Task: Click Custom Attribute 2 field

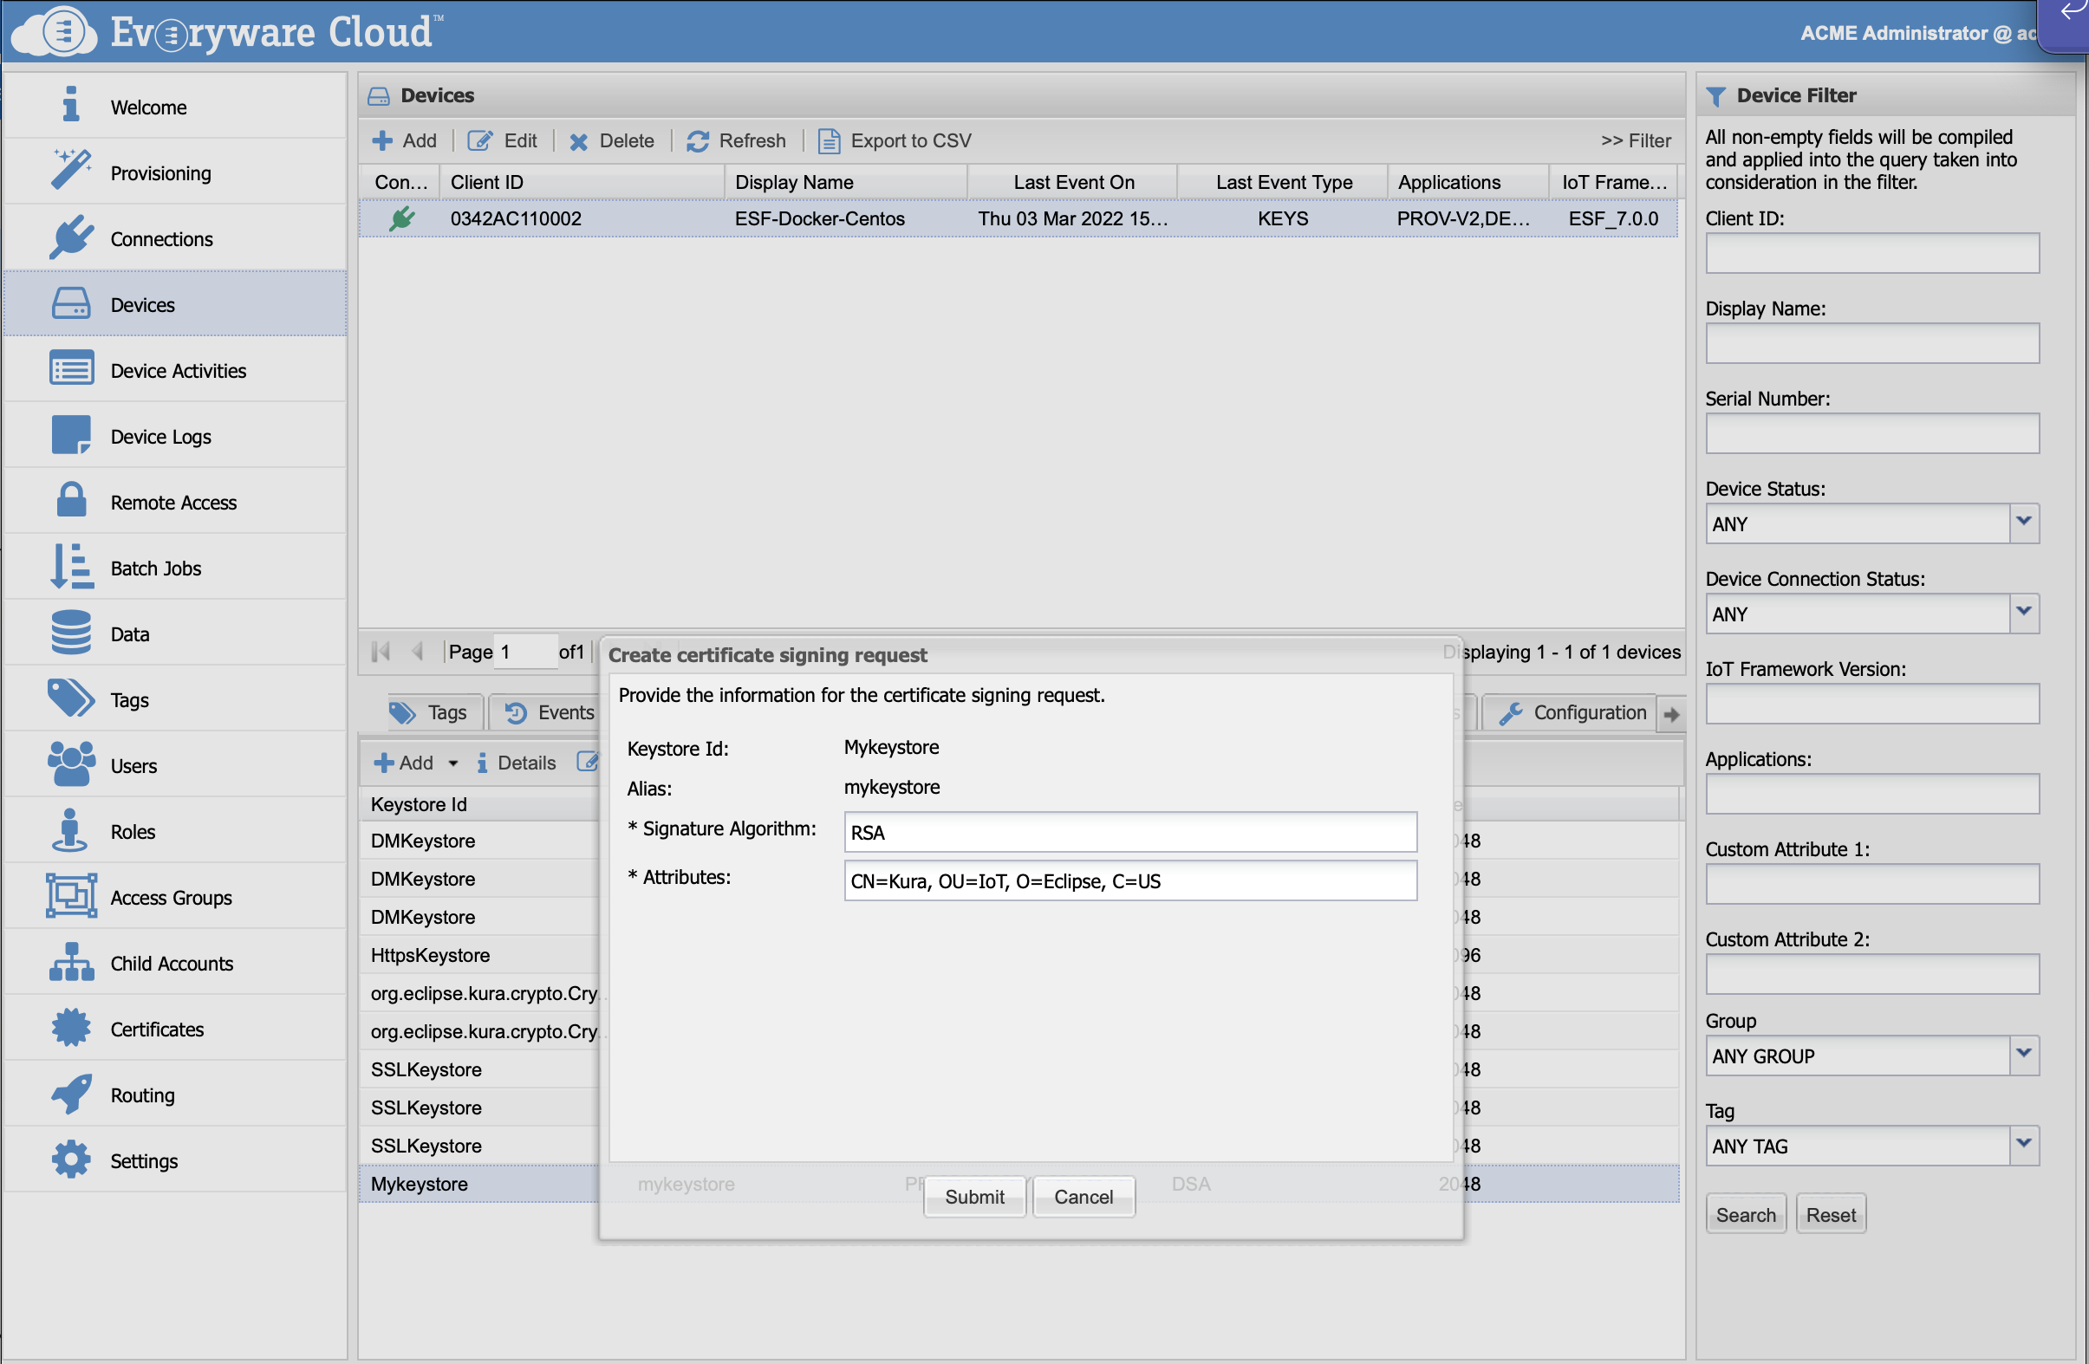Action: point(1871,973)
